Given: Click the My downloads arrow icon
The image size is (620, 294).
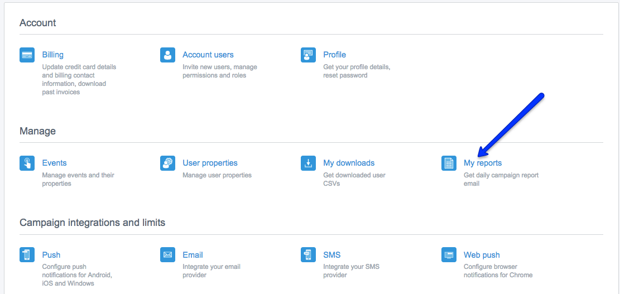Looking at the screenshot, I should (x=308, y=163).
